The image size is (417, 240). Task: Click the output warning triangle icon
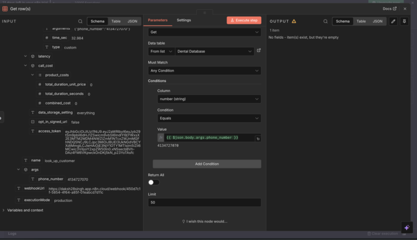[x=294, y=21]
